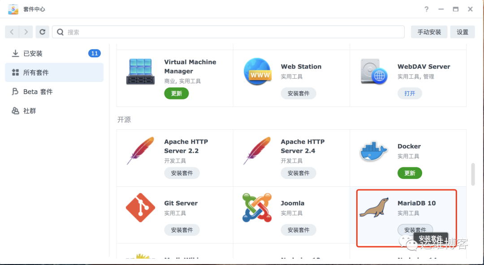Click the Virtual Machine Manager title
Viewport: 484px width, 265px height.
tap(190, 67)
